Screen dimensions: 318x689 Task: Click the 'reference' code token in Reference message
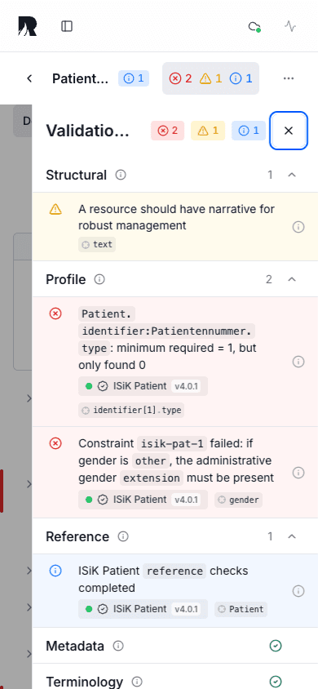[174, 571]
